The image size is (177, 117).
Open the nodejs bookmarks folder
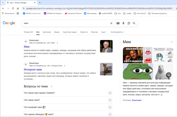point(127,13)
